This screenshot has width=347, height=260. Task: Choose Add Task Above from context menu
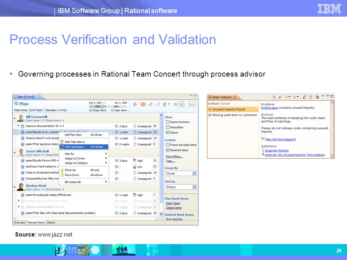(84, 142)
